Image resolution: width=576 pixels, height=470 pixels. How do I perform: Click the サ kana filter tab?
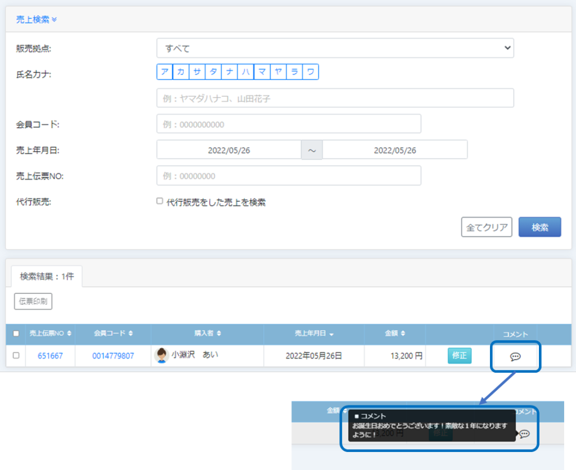[x=197, y=72]
